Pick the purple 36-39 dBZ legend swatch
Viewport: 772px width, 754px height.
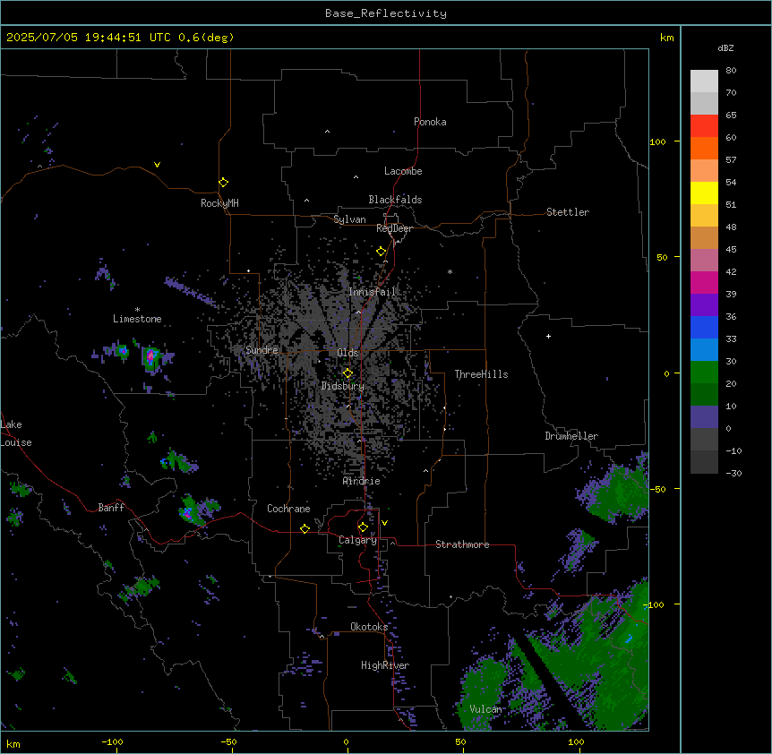pos(704,305)
